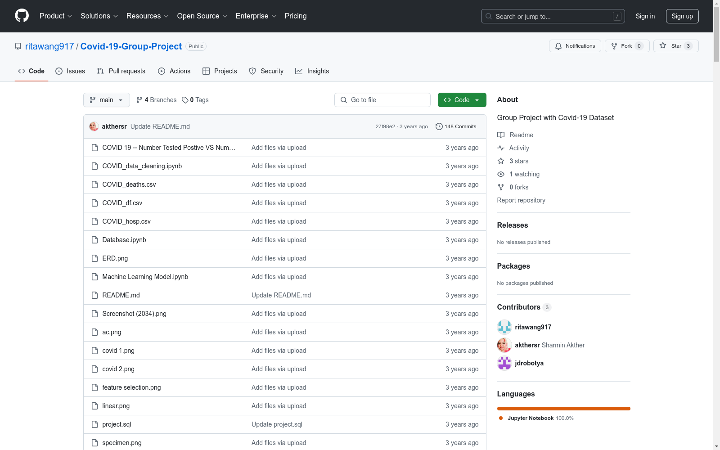Viewport: 720px width, 450px height.
Task: Expand the green Code dropdown button
Action: pyautogui.click(x=462, y=100)
